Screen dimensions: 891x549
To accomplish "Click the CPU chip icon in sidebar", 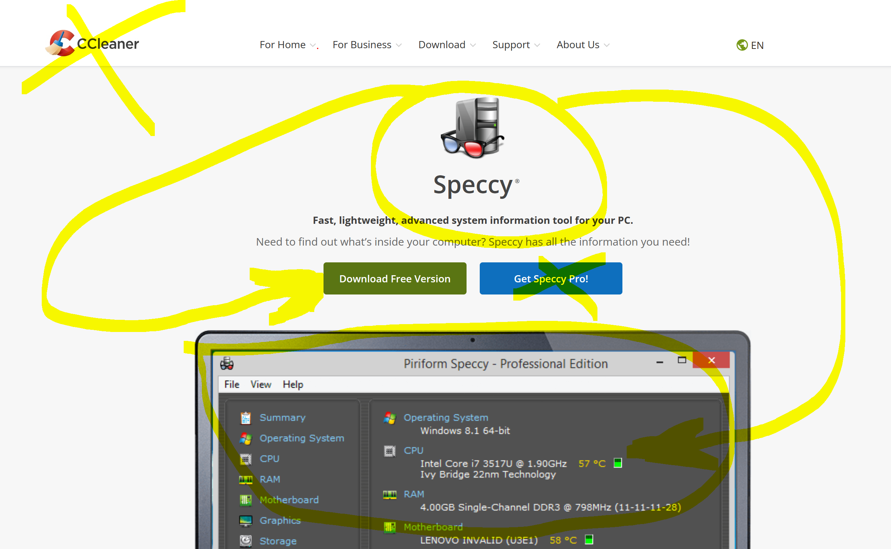I will point(246,459).
